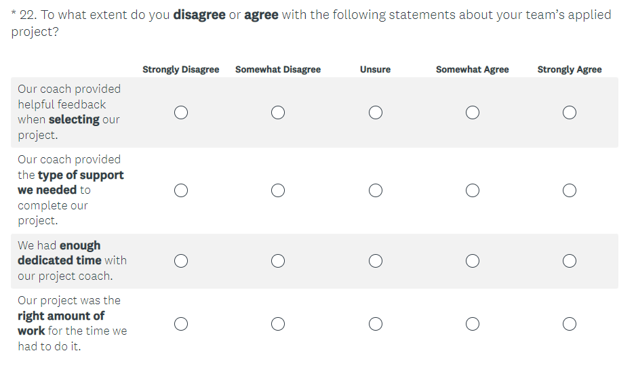Select Somewhat Agree for right amount of work
The image size is (636, 372).
(x=473, y=324)
